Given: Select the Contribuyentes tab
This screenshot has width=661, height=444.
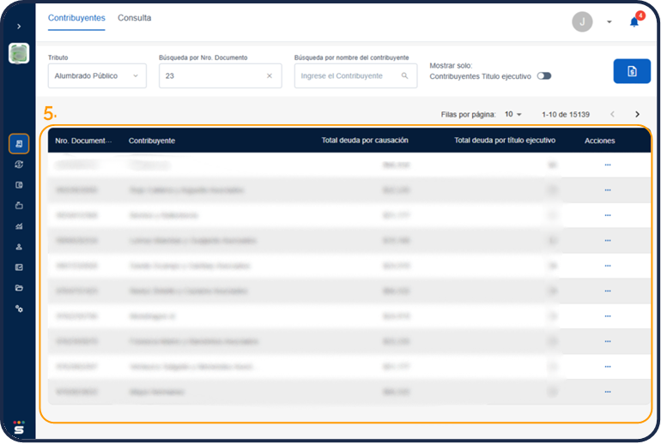Looking at the screenshot, I should 76,17.
